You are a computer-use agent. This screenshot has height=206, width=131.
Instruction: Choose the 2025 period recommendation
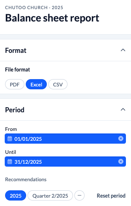pyautogui.click(x=16, y=195)
